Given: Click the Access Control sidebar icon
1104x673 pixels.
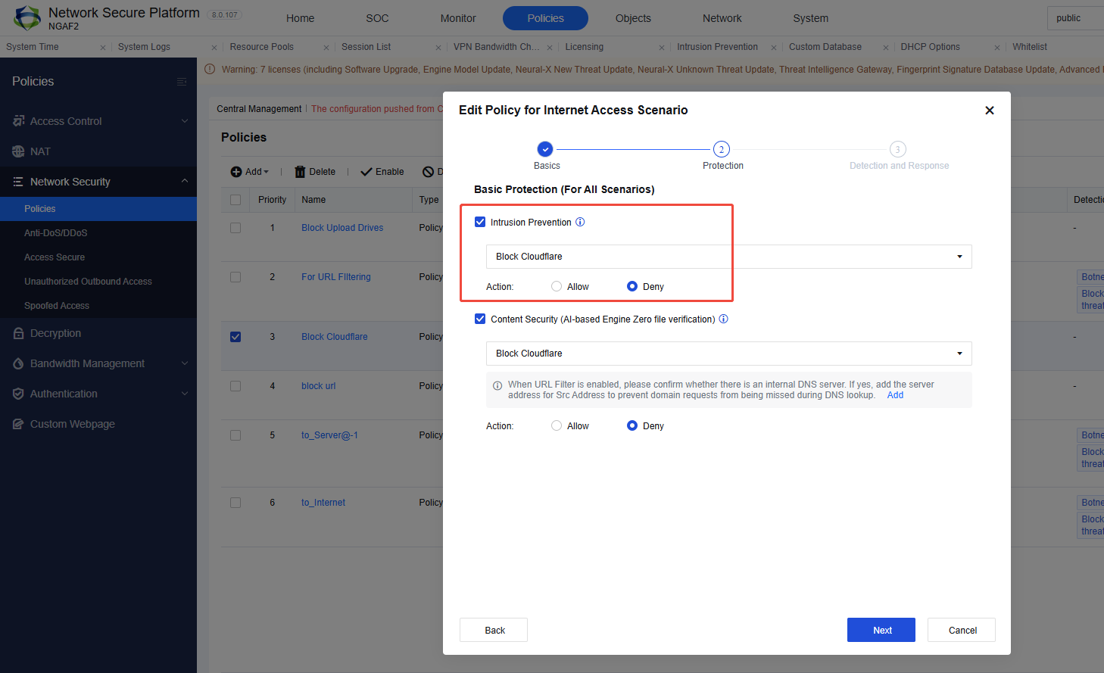Looking at the screenshot, I should click(x=18, y=121).
